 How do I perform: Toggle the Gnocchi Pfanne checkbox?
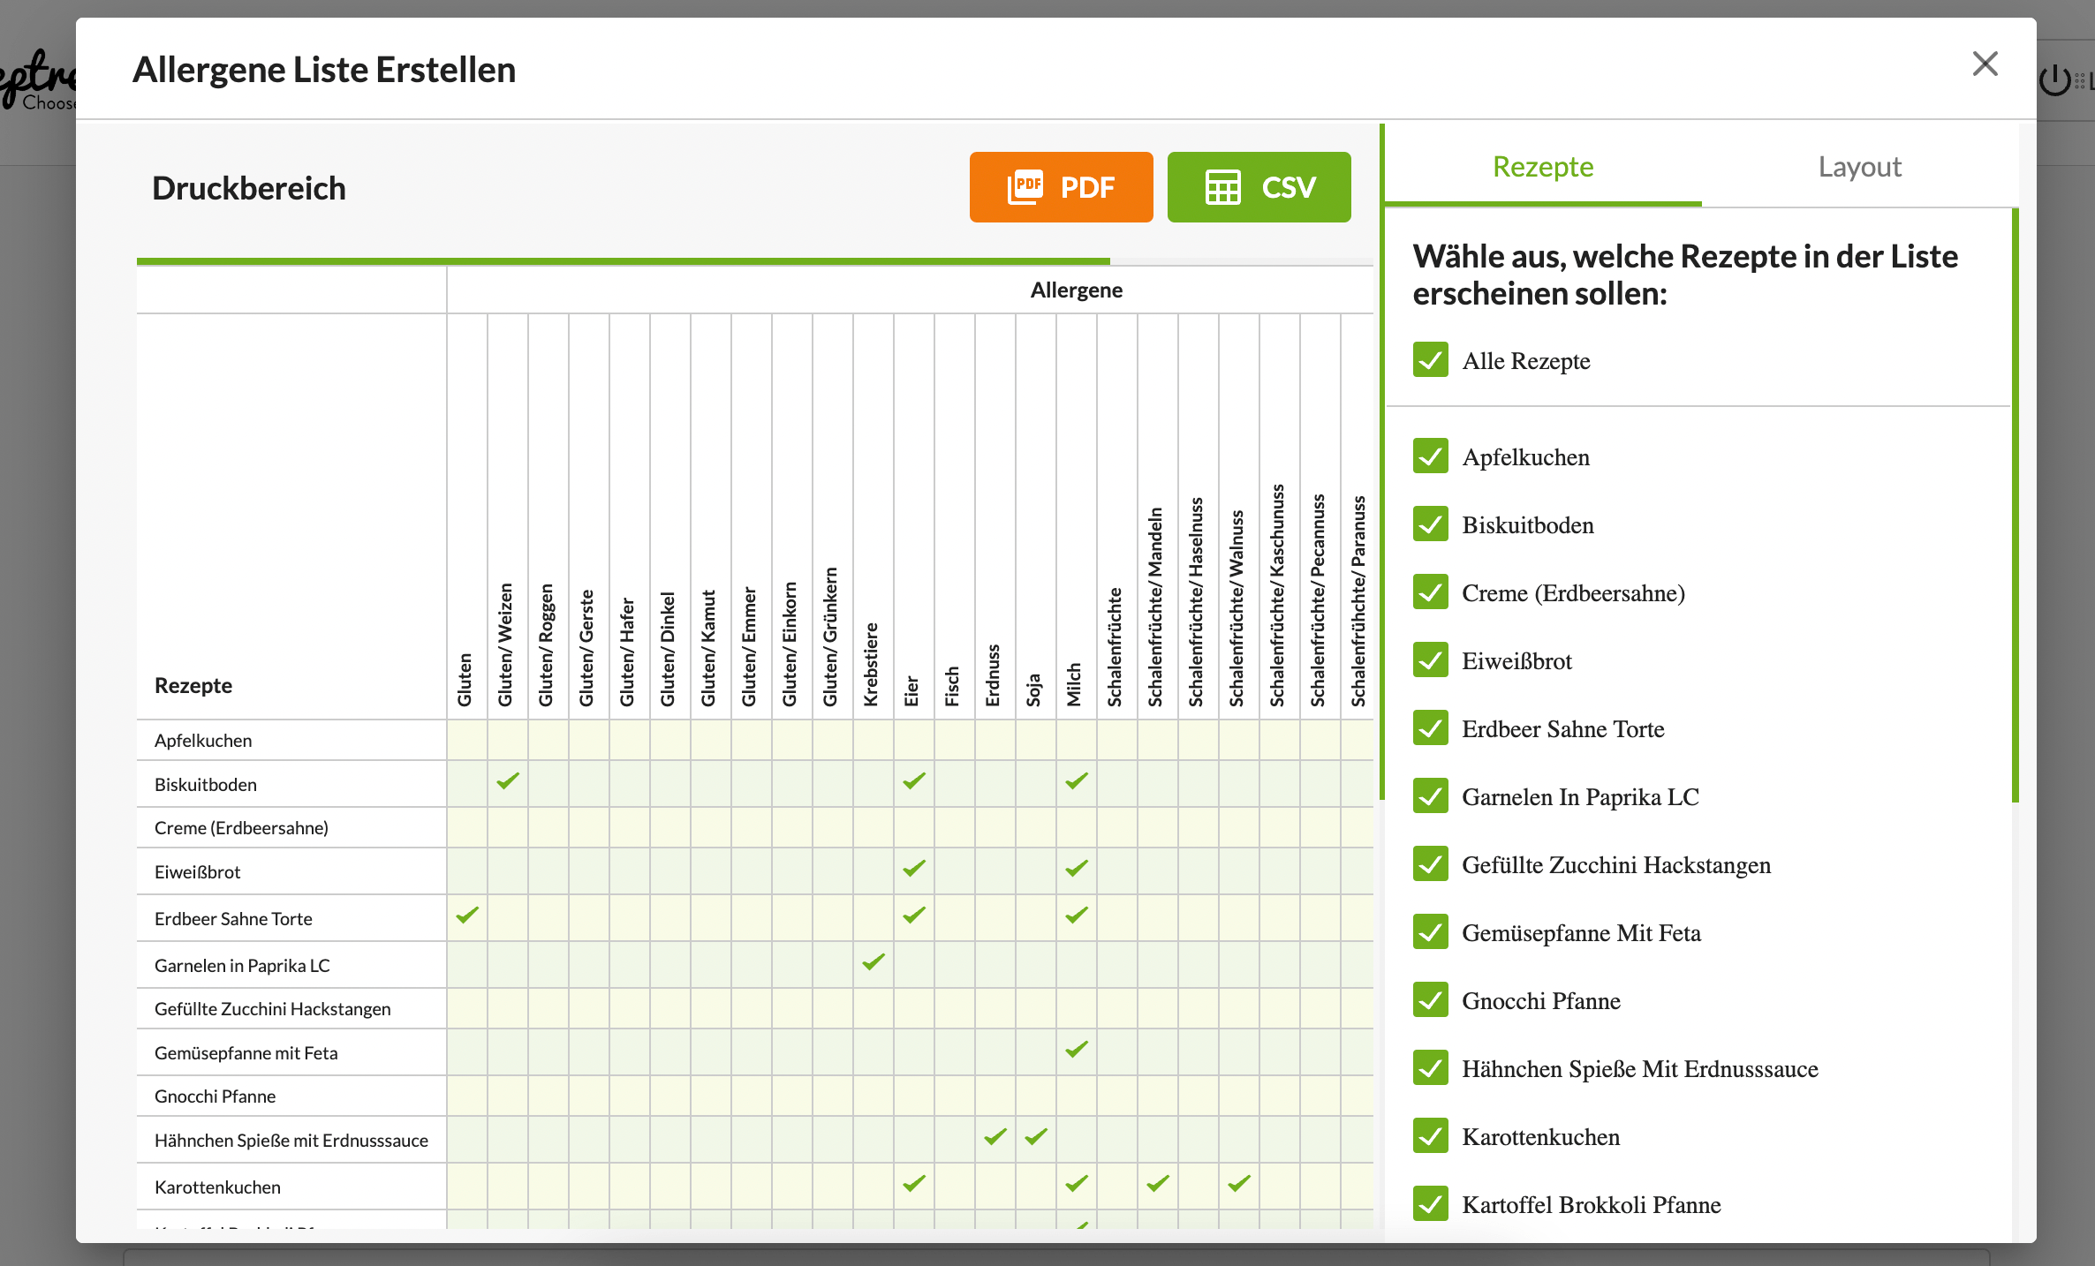(x=1430, y=1000)
